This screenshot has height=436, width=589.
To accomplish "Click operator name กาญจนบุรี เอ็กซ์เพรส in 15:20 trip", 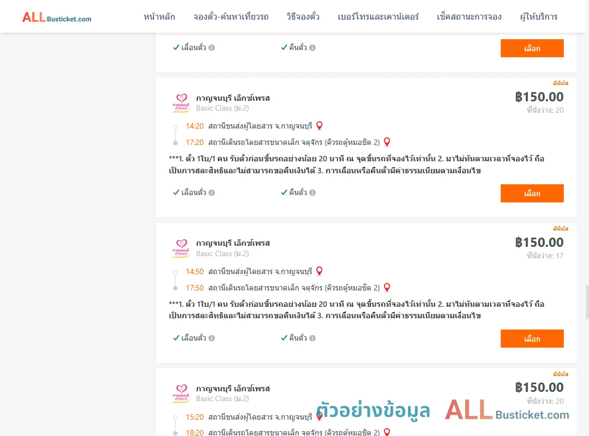I will [x=233, y=388].
